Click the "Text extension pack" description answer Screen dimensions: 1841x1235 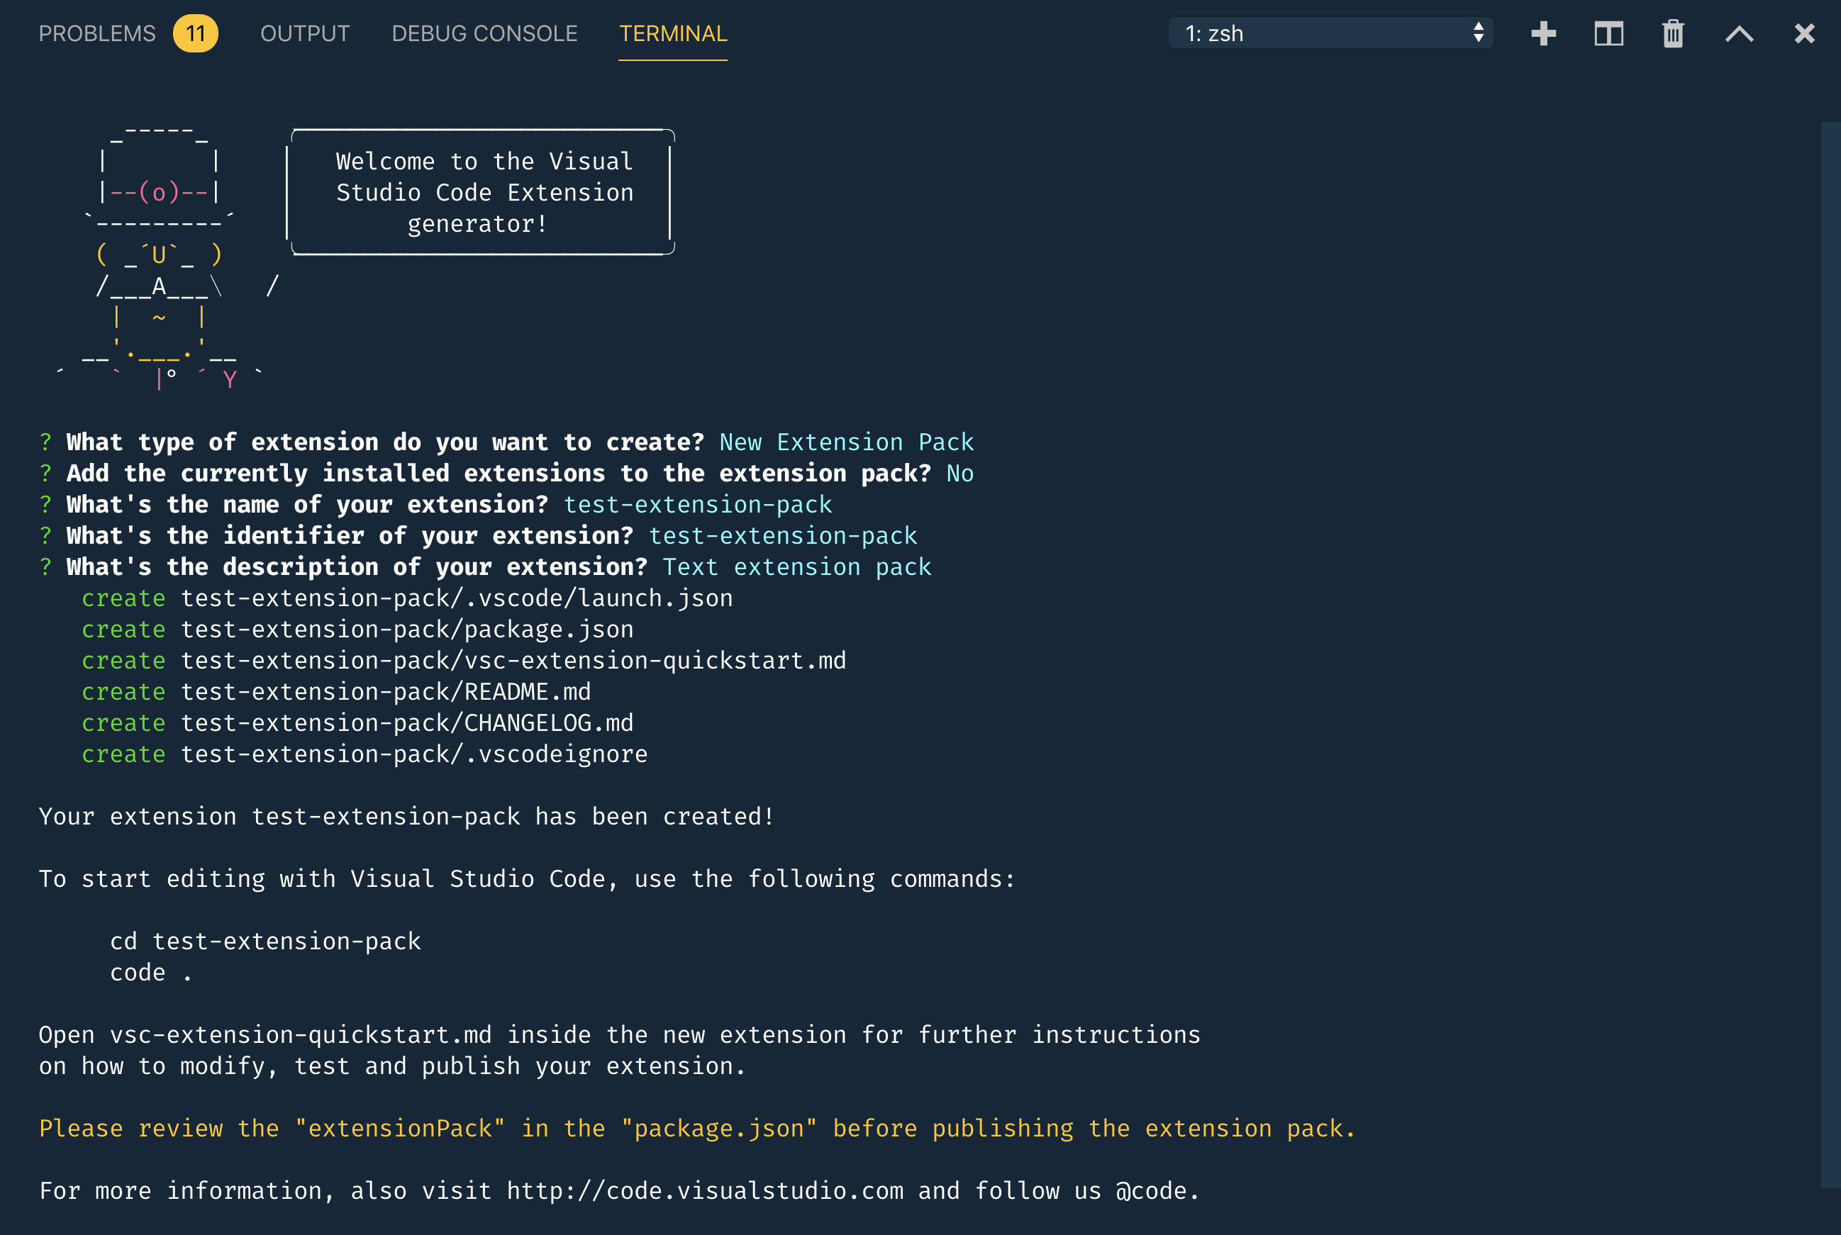click(797, 567)
